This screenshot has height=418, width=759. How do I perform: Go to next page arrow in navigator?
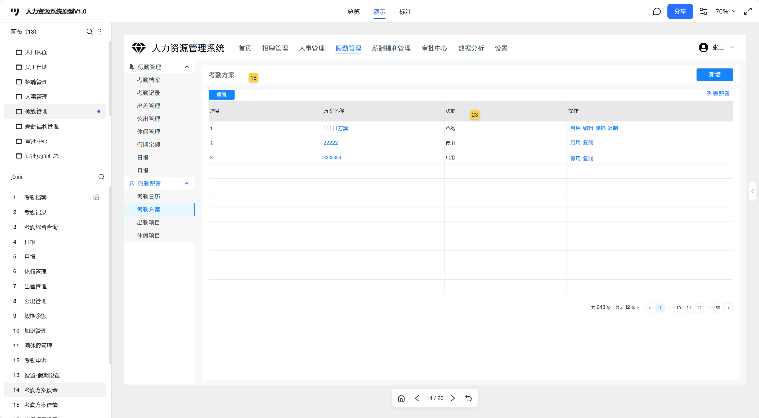[453, 398]
